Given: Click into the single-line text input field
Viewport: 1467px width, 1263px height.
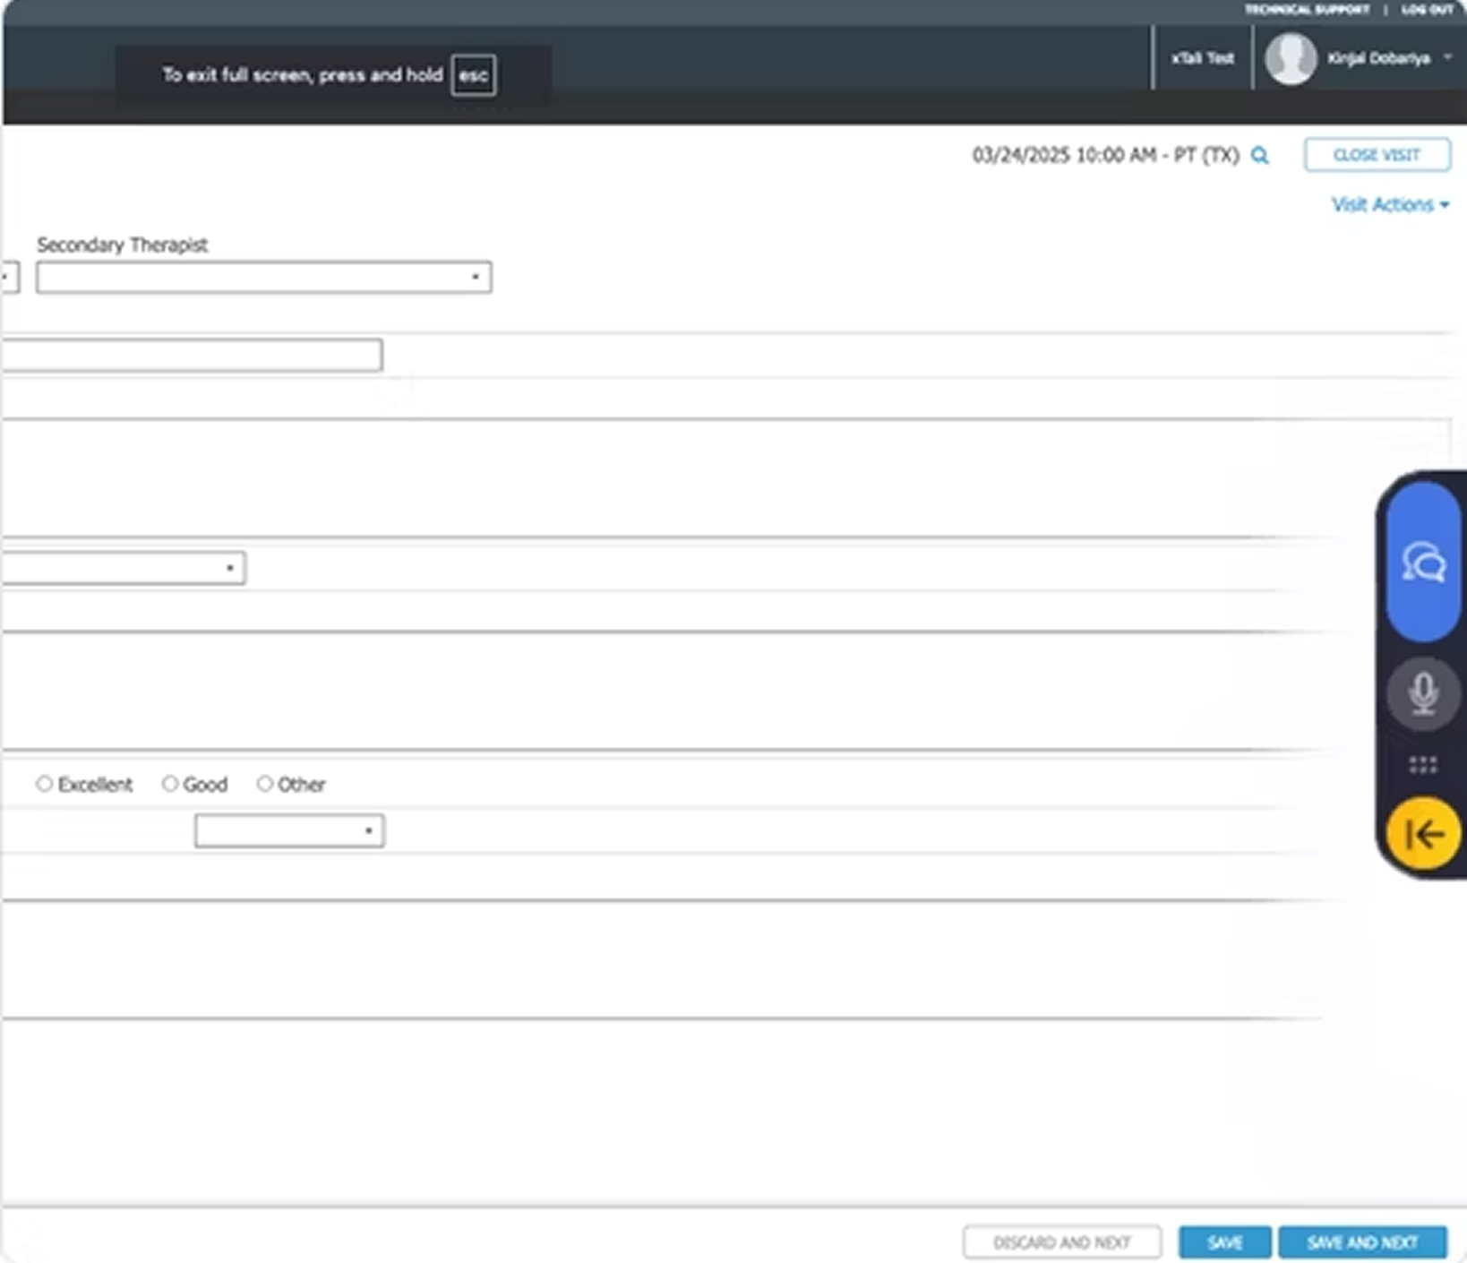Looking at the screenshot, I should [x=193, y=355].
